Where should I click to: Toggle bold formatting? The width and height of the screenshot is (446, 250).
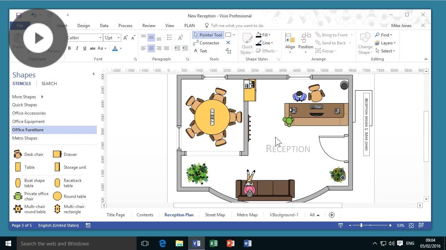tap(69, 48)
